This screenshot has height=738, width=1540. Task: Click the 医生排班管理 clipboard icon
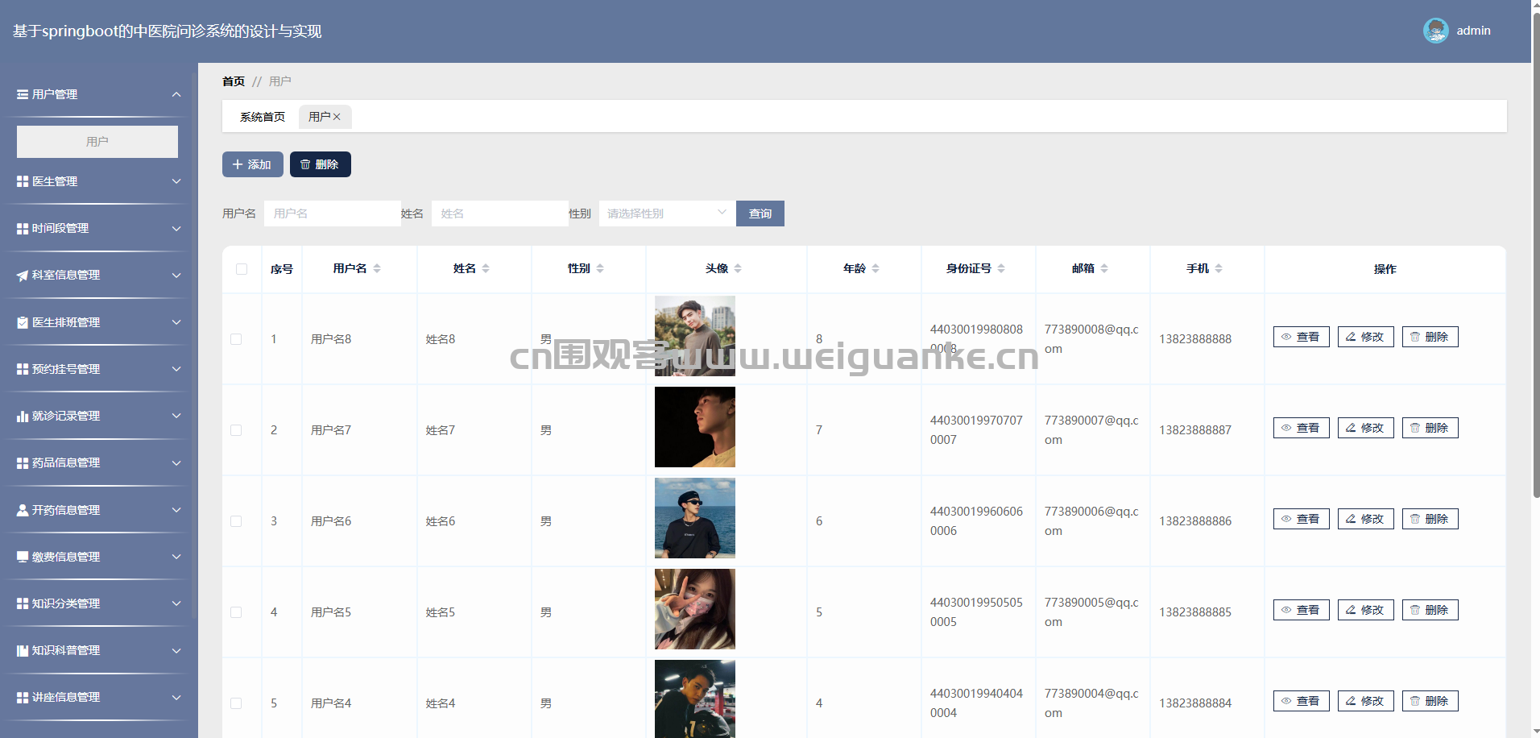pyautogui.click(x=23, y=322)
